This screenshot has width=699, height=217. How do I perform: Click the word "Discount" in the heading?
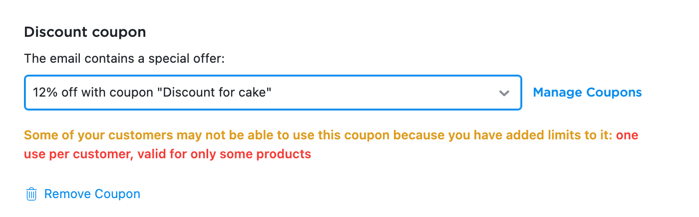point(54,32)
